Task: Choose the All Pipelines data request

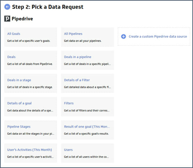Action: point(87,37)
